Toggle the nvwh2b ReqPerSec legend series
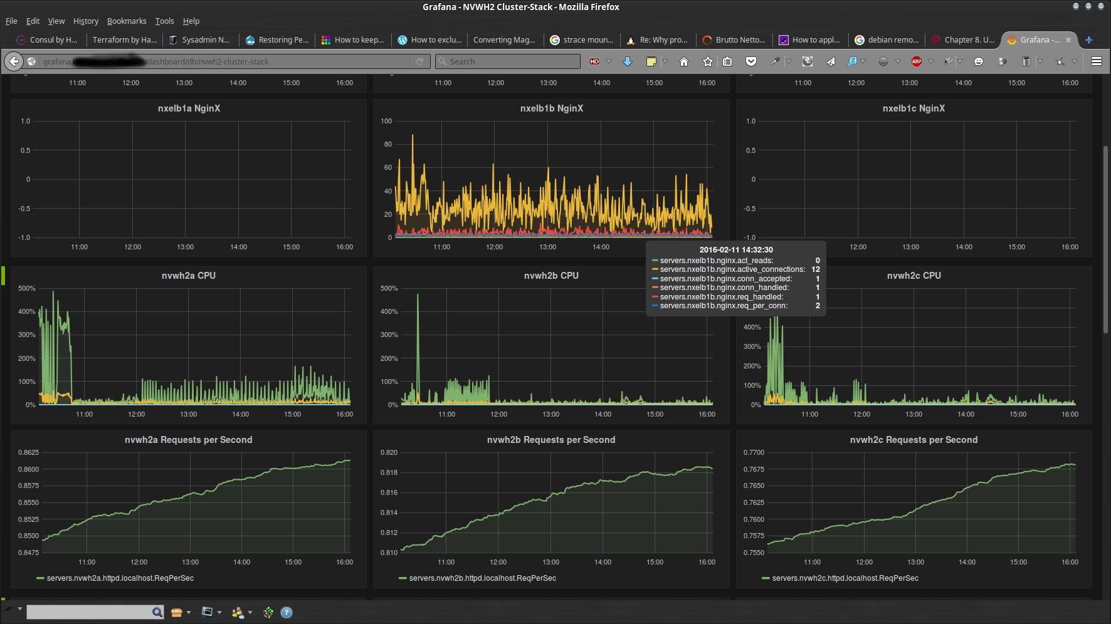Screen dimensions: 1111x624 [482, 578]
